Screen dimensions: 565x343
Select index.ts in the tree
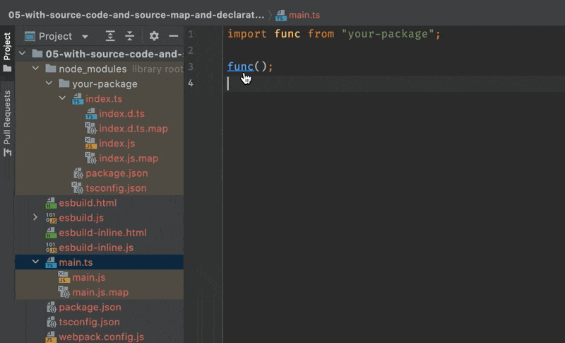(x=104, y=99)
